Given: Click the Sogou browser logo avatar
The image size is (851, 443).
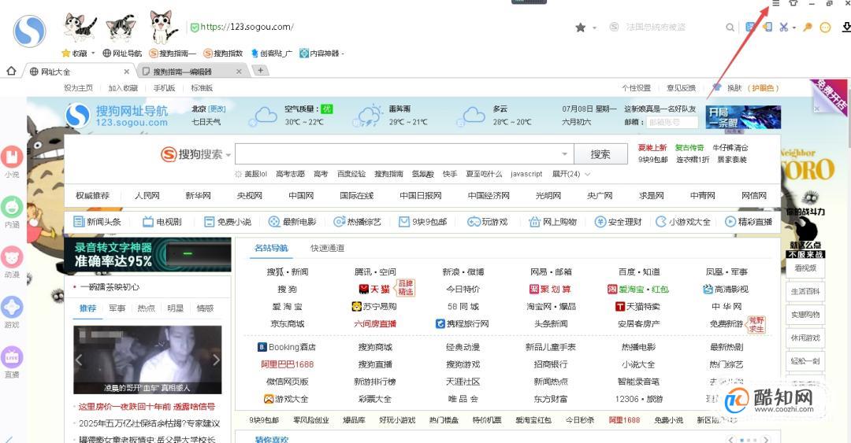Looking at the screenshot, I should (29, 31).
